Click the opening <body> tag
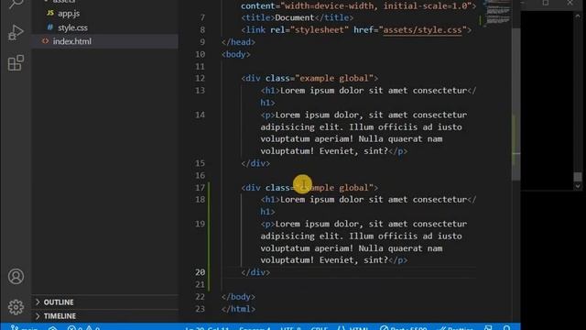This screenshot has width=586, height=330. tap(236, 54)
